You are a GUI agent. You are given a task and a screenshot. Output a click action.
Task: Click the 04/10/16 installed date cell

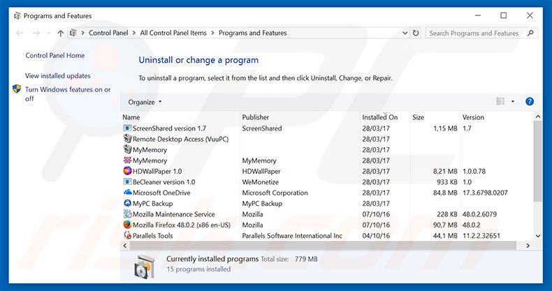376,235
